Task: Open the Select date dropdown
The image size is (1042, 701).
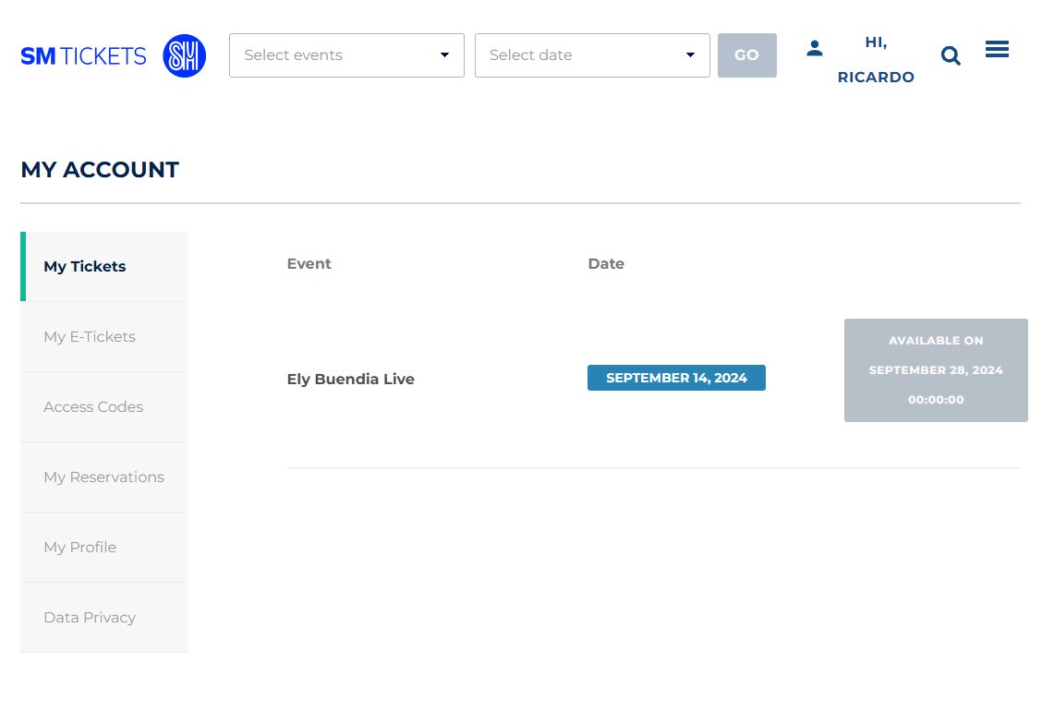Action: click(592, 55)
